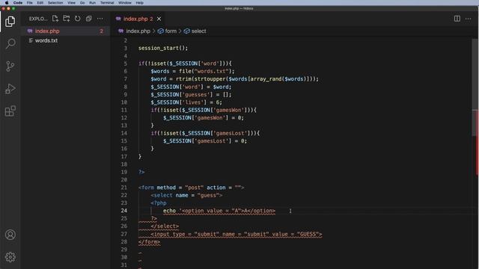Open the Code application menu

pyautogui.click(x=18, y=3)
